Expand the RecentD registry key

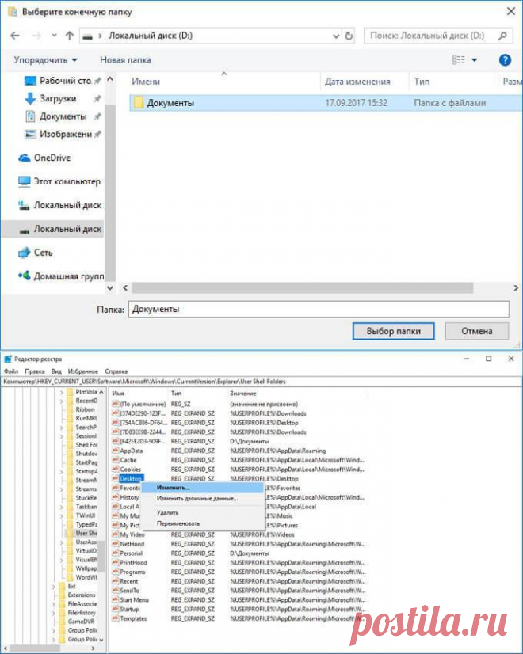pyautogui.click(x=62, y=401)
